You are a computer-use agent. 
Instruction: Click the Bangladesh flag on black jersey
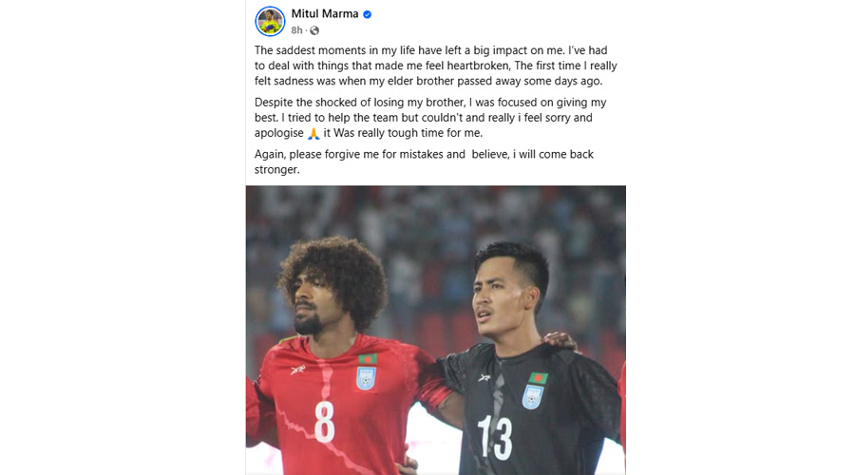tap(539, 378)
